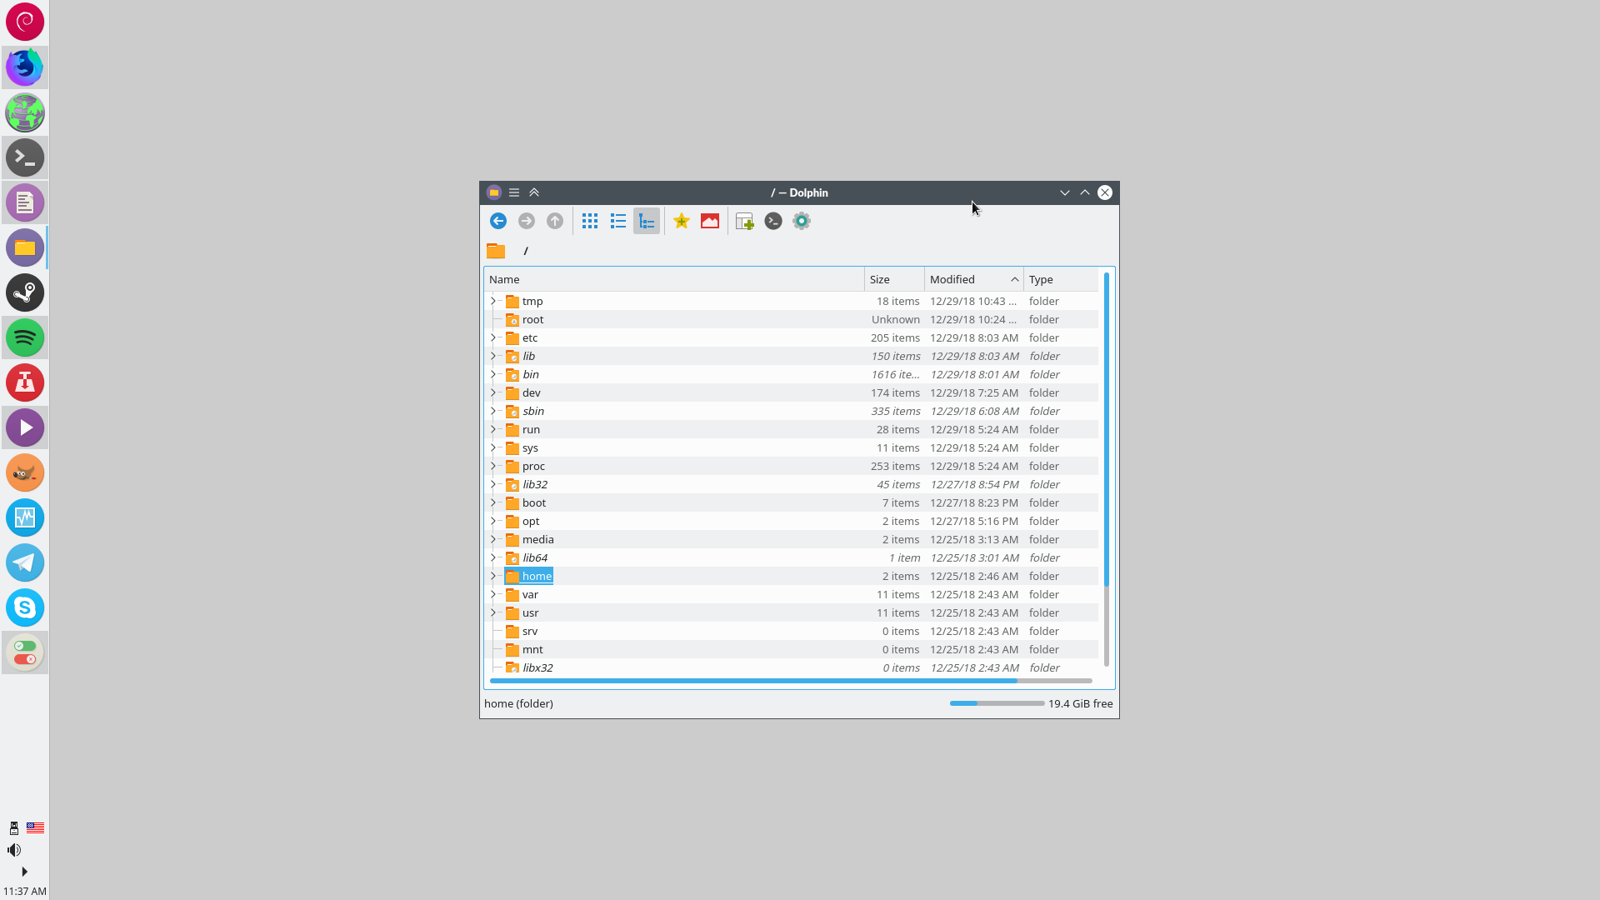The height and width of the screenshot is (900, 1600).
Task: Select the Details tree view mode
Action: coord(647,221)
